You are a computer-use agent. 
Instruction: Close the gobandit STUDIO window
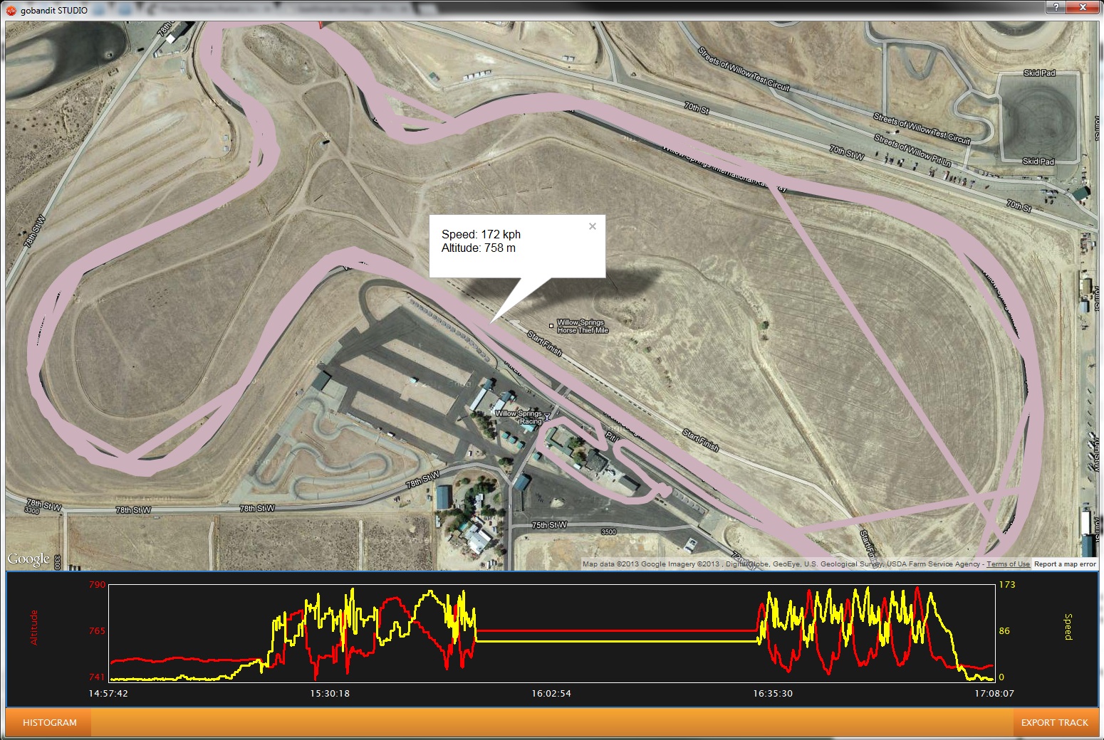1084,7
